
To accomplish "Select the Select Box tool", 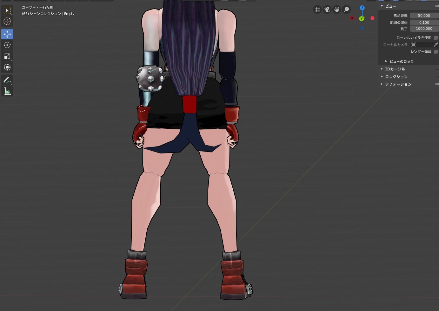I will pyautogui.click(x=7, y=10).
